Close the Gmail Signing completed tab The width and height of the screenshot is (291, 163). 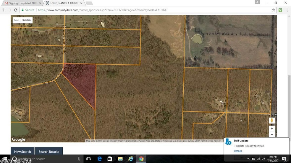click(x=40, y=3)
